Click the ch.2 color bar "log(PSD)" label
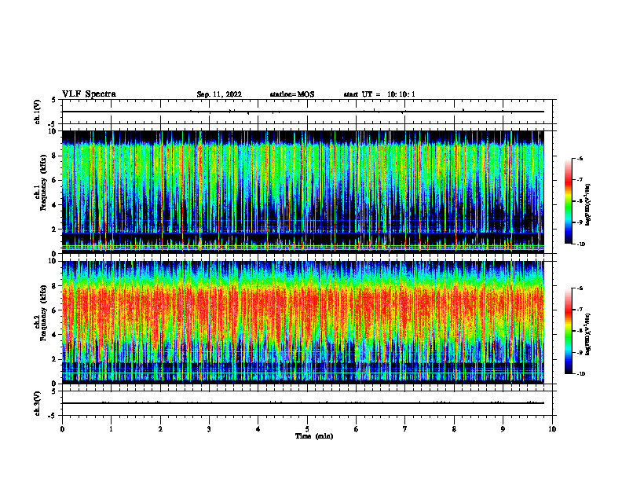622x481 pixels. [x=588, y=334]
